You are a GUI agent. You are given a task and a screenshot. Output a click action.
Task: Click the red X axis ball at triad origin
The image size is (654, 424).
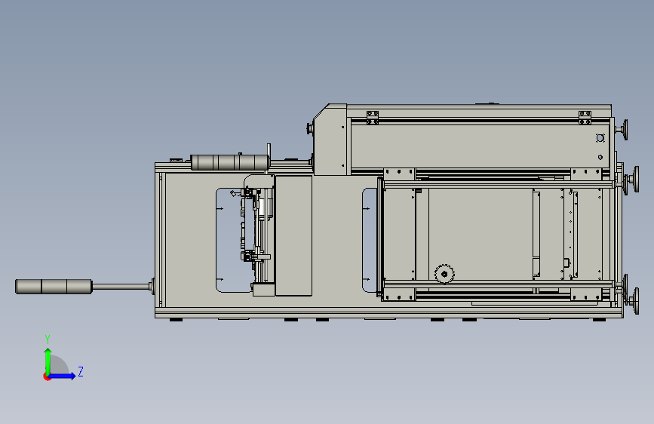(47, 376)
